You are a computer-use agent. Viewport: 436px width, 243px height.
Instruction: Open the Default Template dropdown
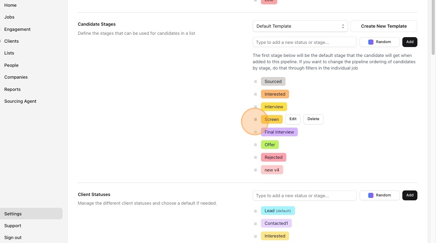tap(300, 26)
